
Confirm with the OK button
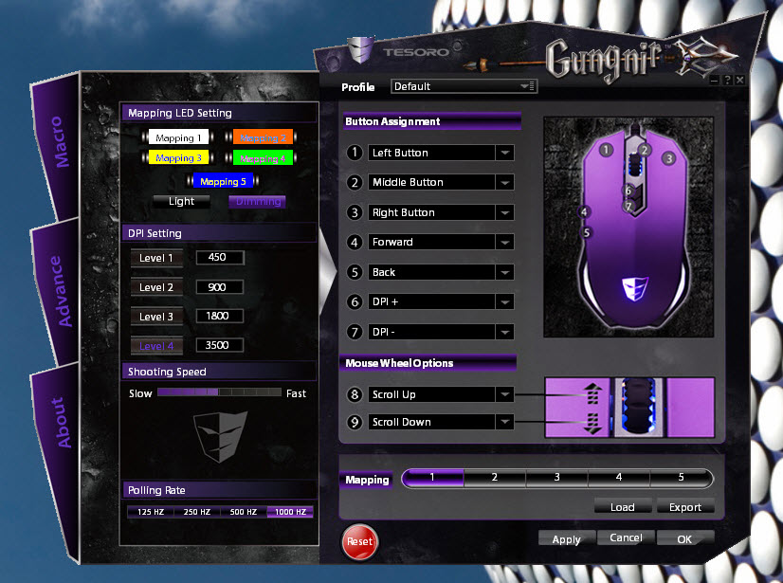(x=684, y=539)
